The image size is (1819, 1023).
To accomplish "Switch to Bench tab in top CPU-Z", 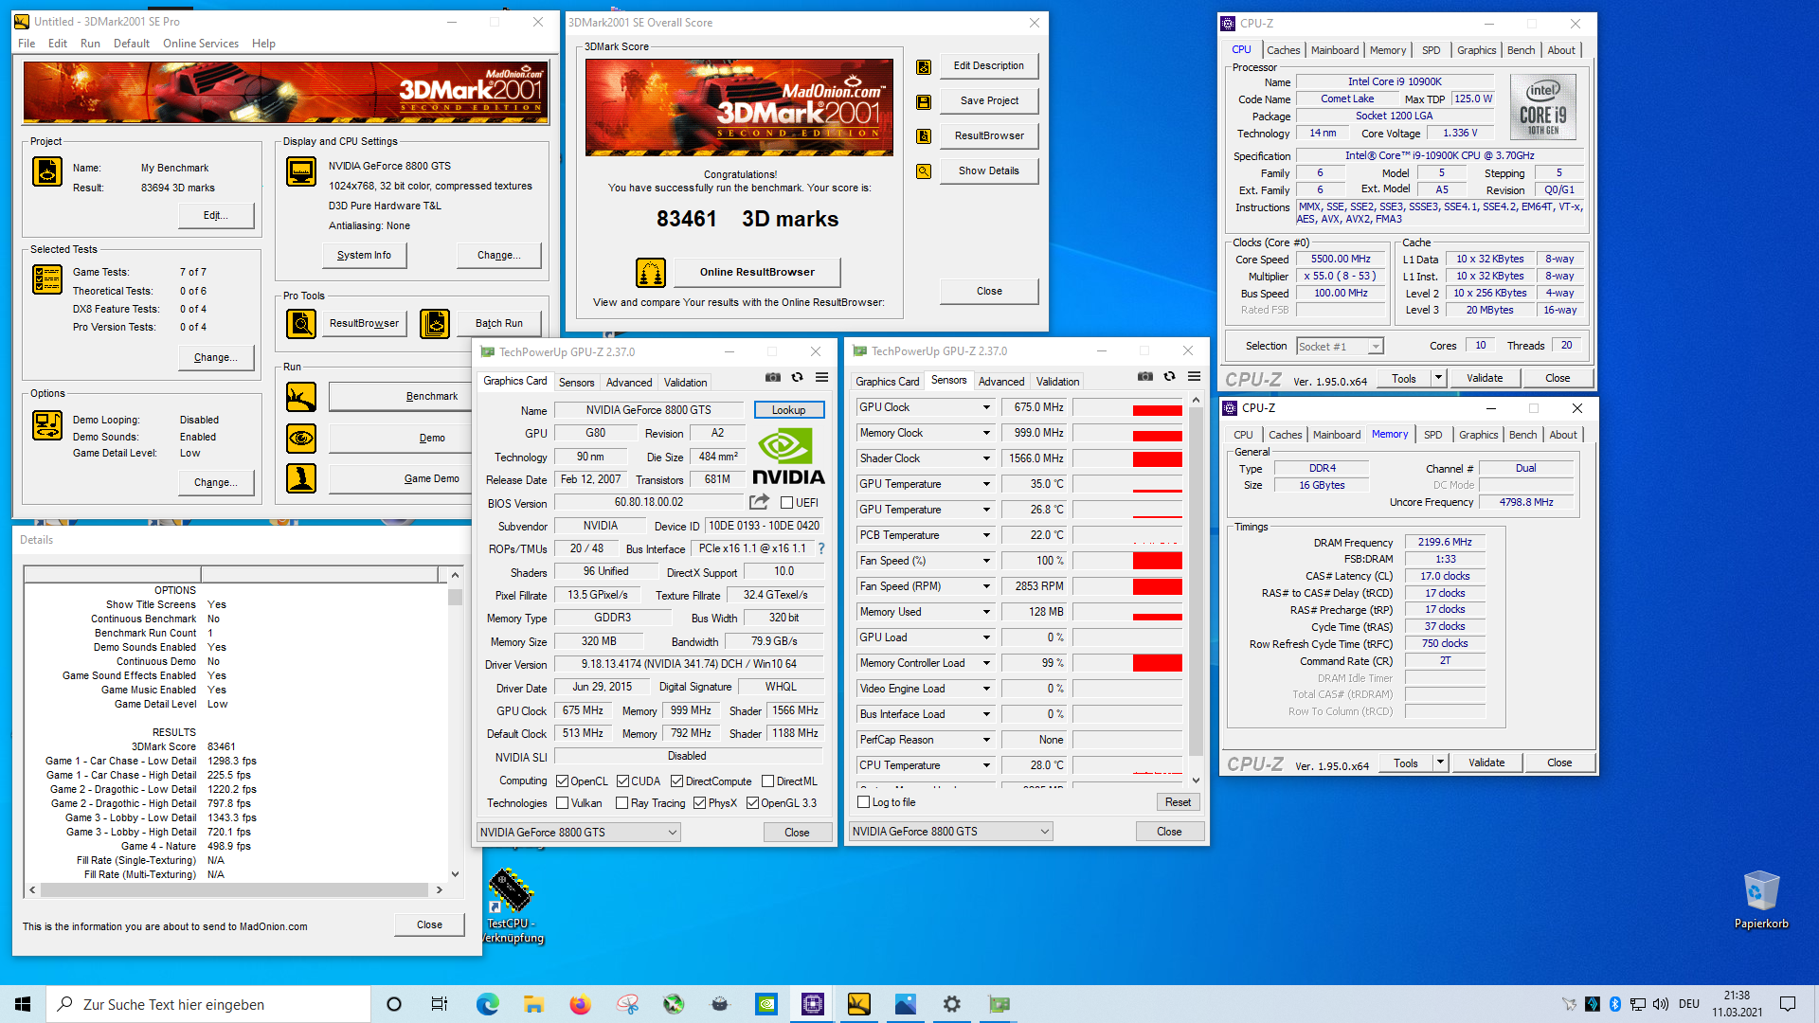I will 1521,50.
